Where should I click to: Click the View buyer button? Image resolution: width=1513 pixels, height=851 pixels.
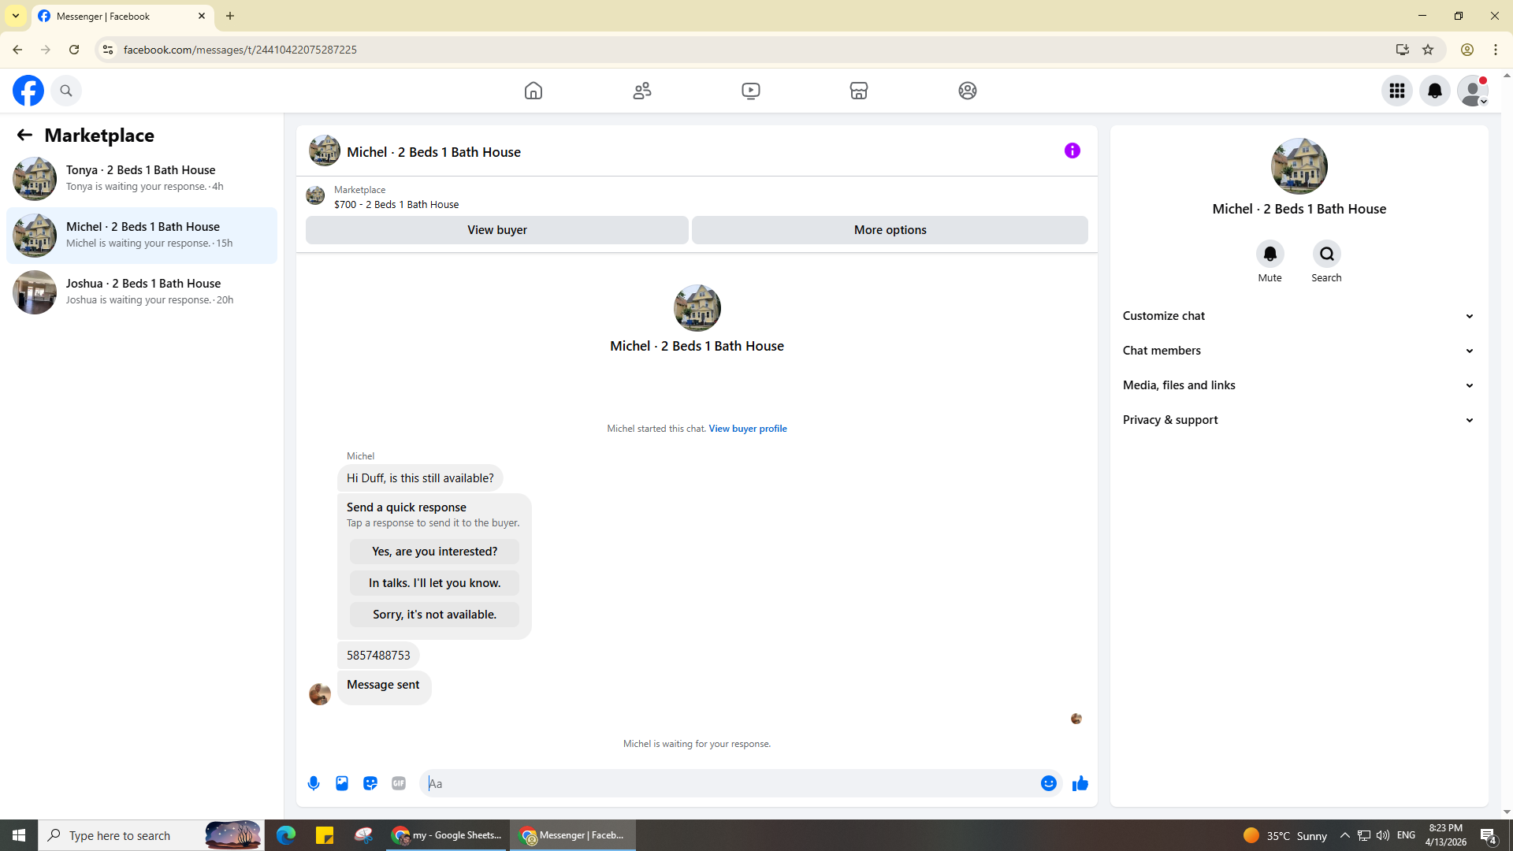point(497,230)
